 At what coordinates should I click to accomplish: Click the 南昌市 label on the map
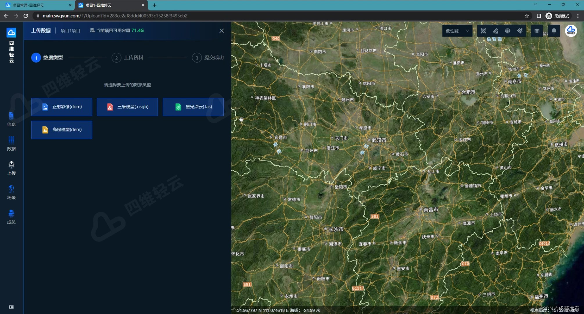click(431, 210)
